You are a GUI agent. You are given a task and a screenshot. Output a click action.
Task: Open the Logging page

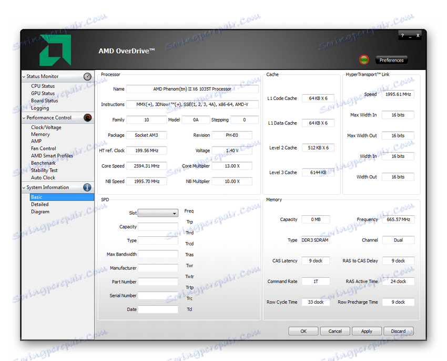[40, 108]
